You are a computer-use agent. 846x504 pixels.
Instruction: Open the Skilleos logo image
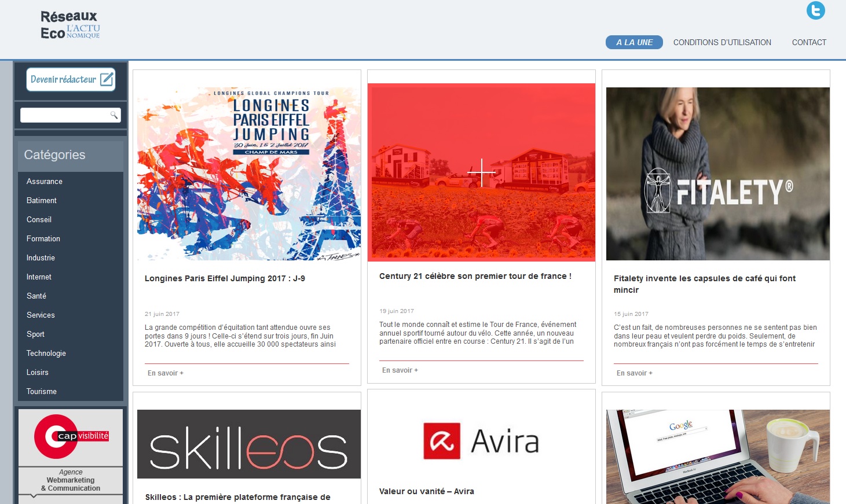tap(249, 444)
